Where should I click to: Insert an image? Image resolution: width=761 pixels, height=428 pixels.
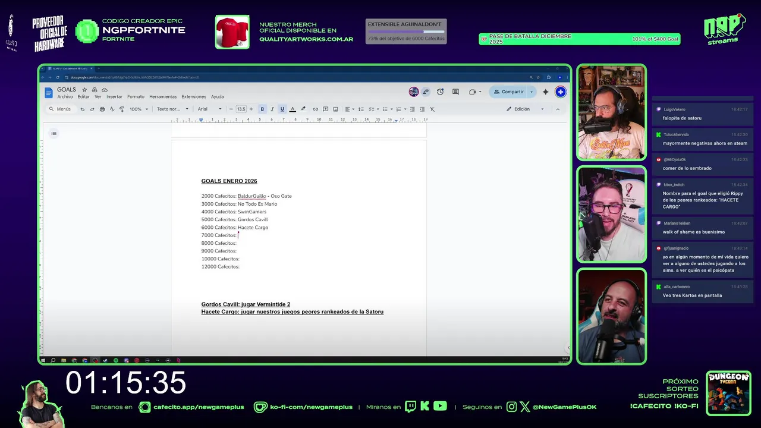335,109
